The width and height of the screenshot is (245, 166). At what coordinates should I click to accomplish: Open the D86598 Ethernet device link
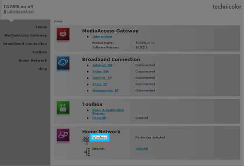coord(142,149)
